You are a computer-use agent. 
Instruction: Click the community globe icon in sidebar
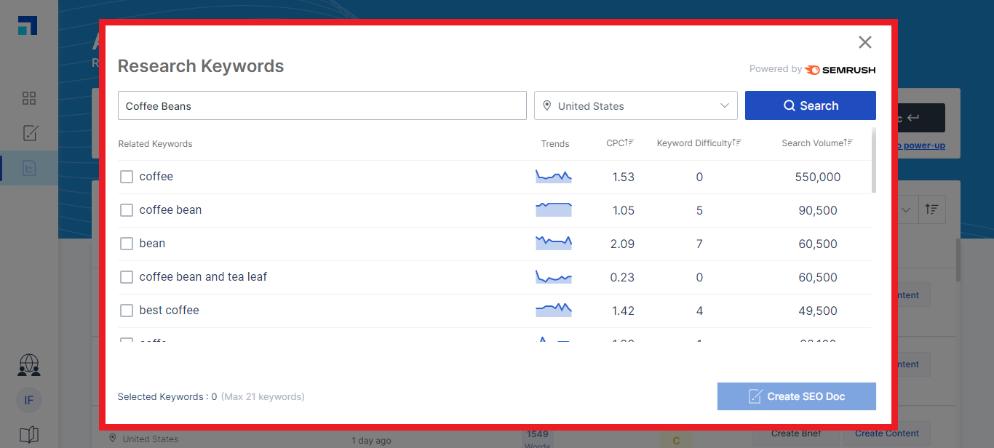[x=29, y=365]
